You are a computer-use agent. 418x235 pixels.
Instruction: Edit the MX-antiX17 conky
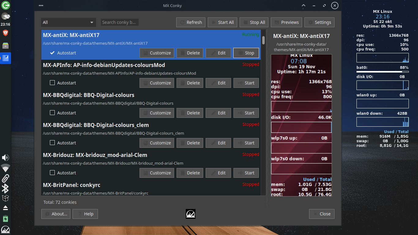[218, 53]
